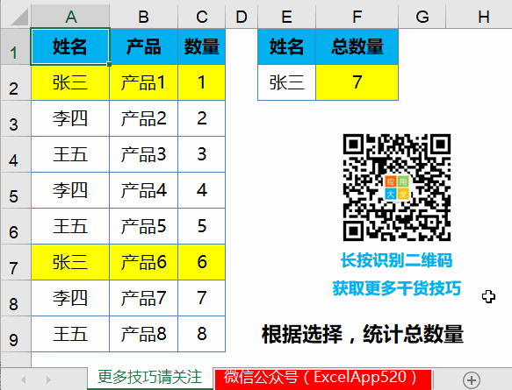Screen dimensions: 512x390
Task: Switch to the 更多技巧请关注 sheet tab
Action: (150, 378)
